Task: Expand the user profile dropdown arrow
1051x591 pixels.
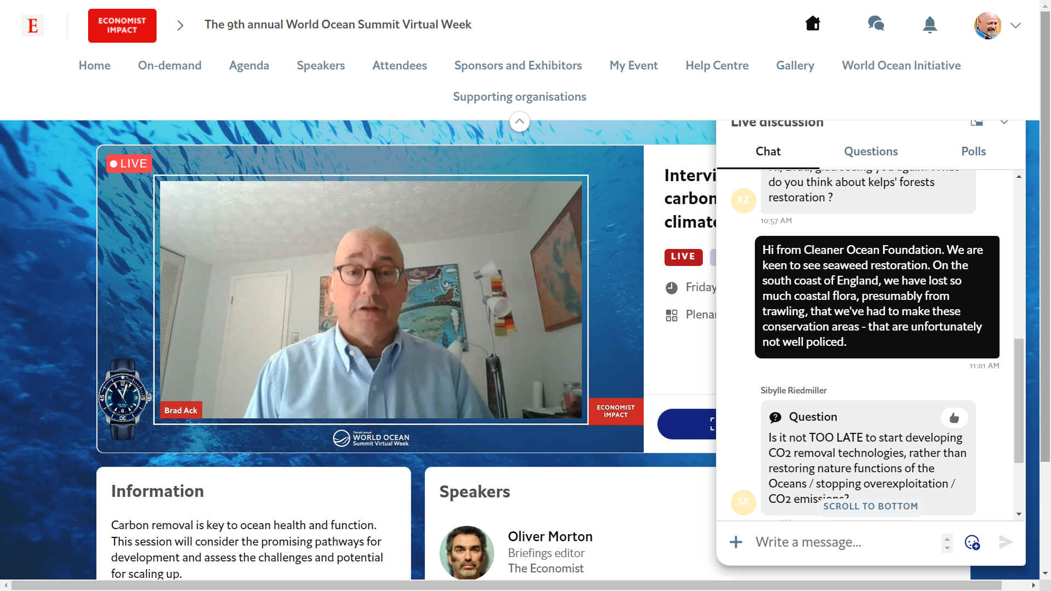Action: tap(1015, 25)
